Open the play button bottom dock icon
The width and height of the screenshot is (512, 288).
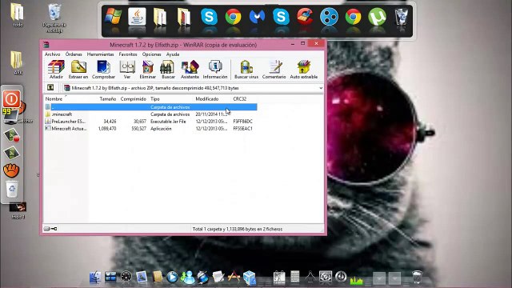tap(172, 278)
